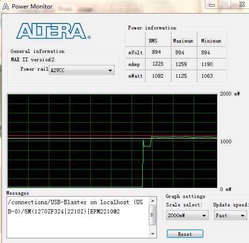Click the Maximum column header
The image size is (249, 243).
tap(183, 41)
